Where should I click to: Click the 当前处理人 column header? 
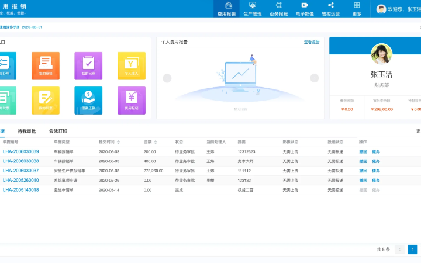point(216,141)
